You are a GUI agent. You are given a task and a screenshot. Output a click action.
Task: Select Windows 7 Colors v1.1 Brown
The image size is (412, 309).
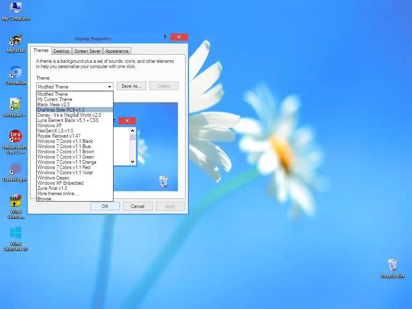point(75,152)
